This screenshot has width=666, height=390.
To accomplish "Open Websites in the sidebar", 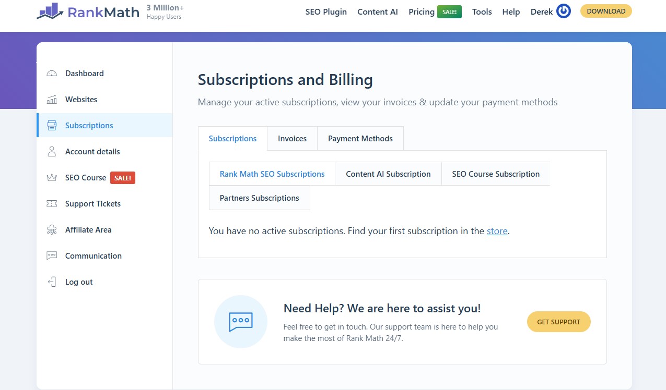I will coord(81,100).
